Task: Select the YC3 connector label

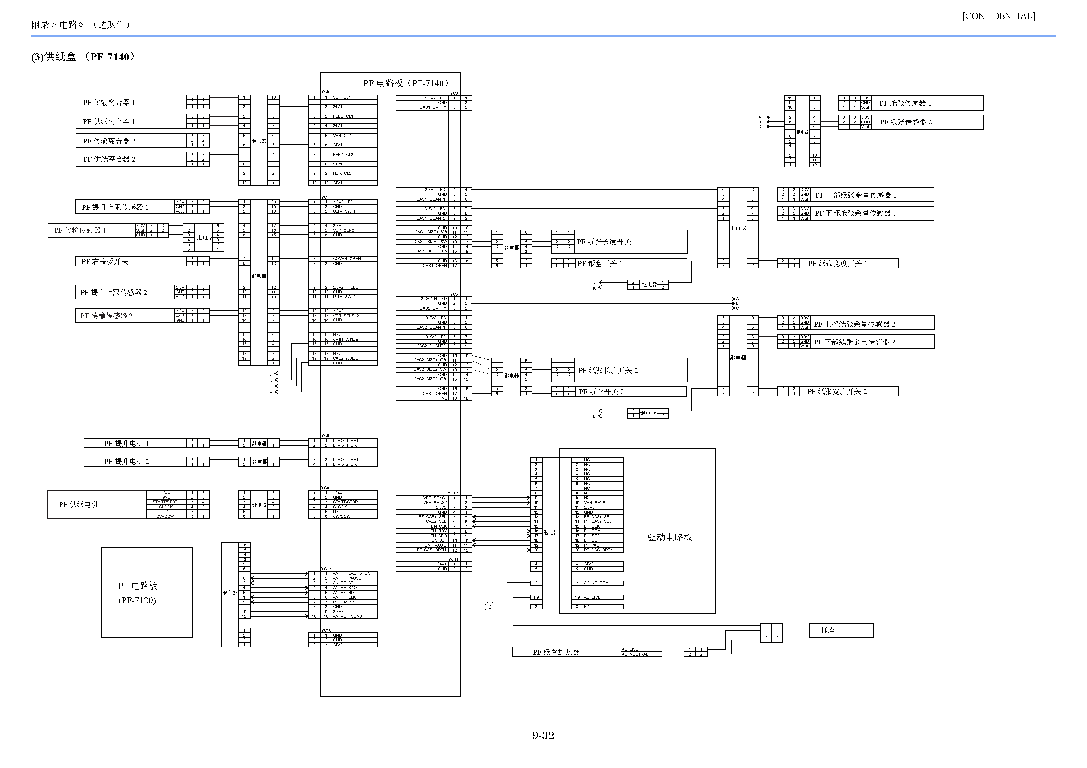Action: [454, 93]
